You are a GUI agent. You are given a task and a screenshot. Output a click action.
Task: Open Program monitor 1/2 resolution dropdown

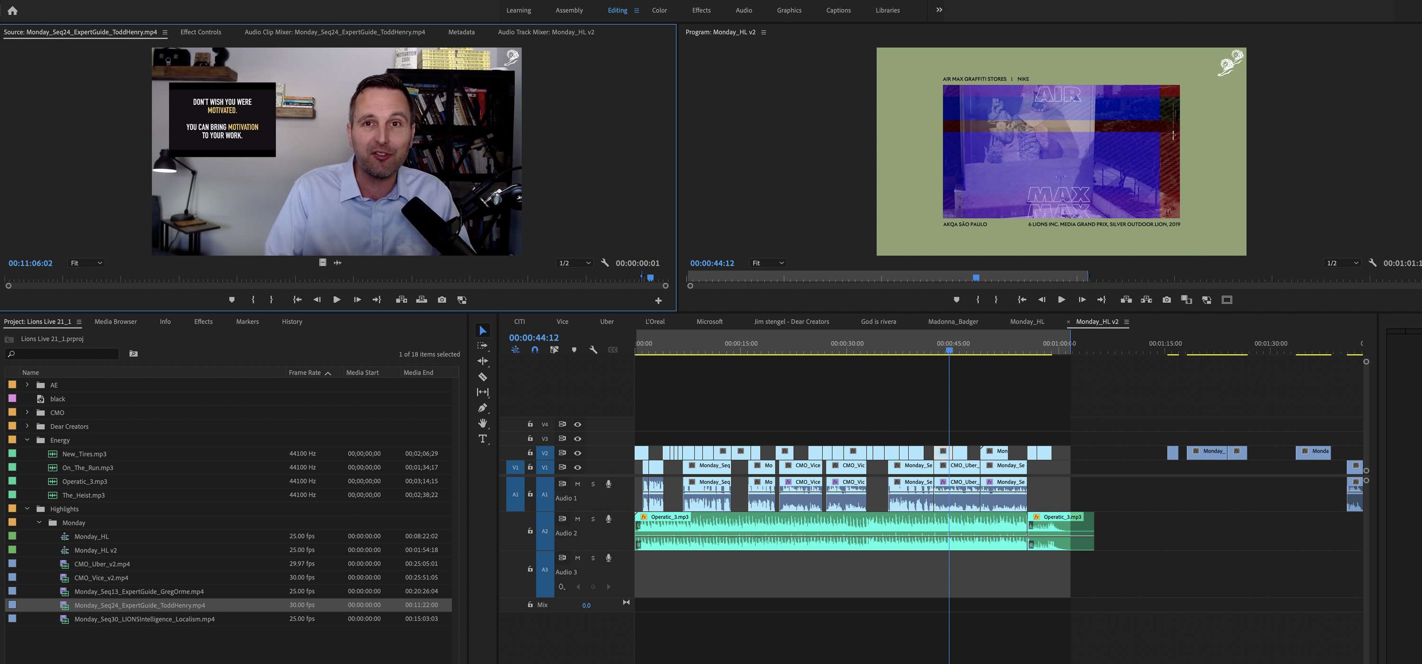coord(1342,264)
